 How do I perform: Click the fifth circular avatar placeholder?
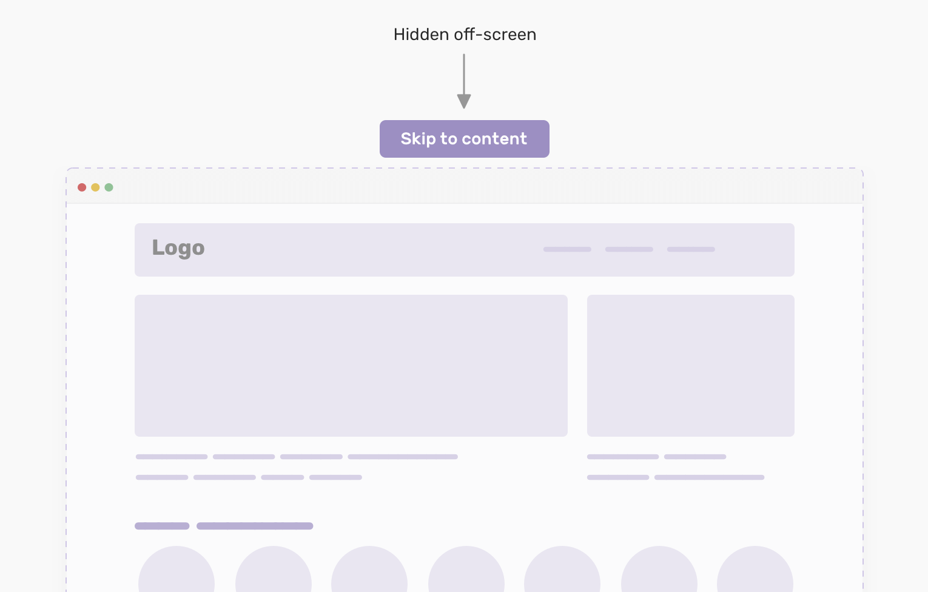pos(562,569)
